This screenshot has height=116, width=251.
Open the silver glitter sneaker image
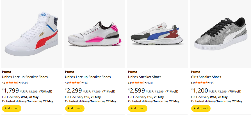click(220, 34)
